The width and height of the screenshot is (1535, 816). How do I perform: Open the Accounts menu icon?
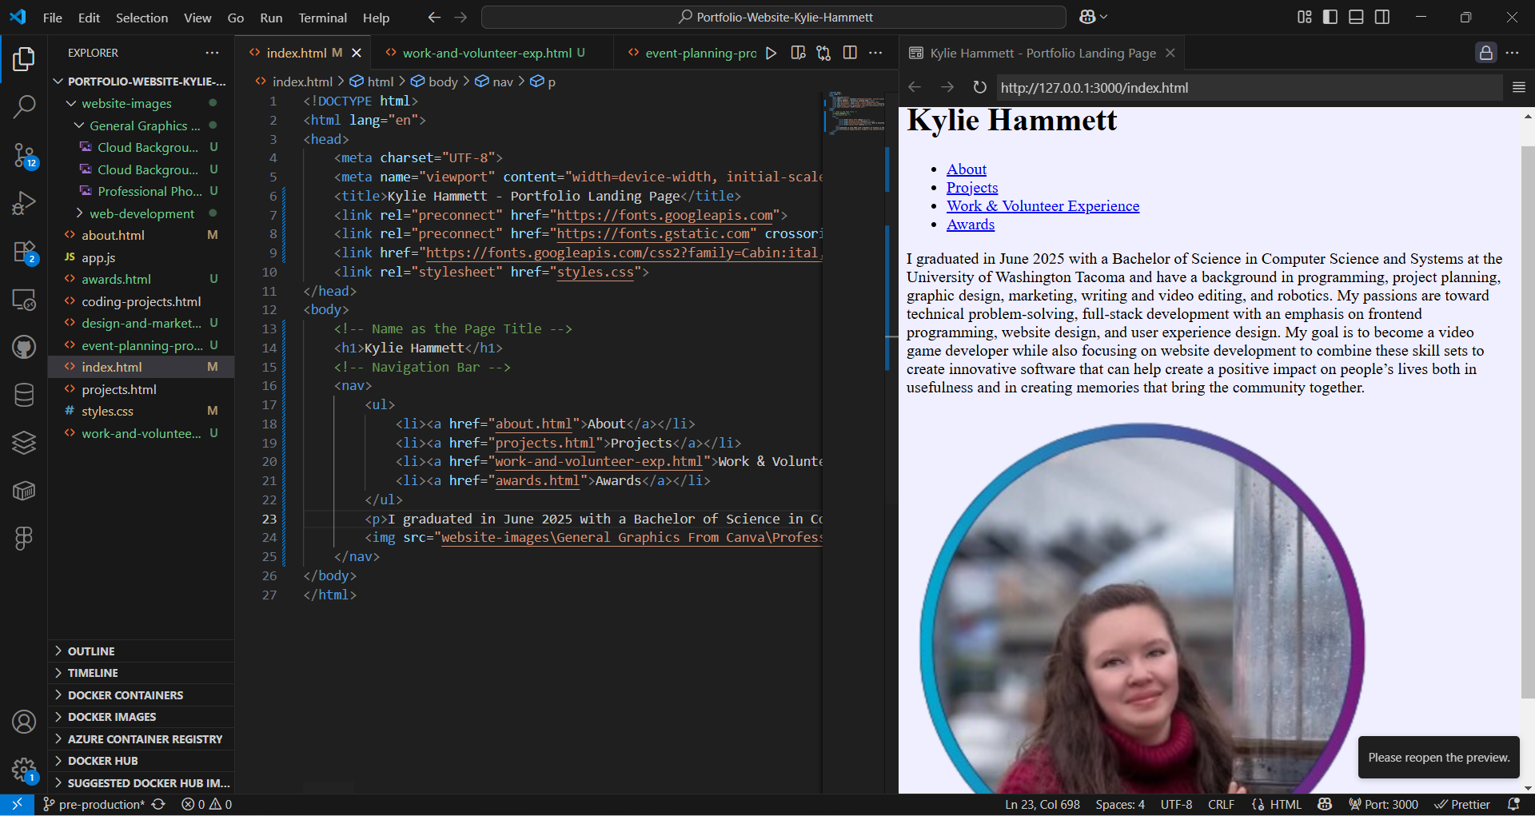24,722
